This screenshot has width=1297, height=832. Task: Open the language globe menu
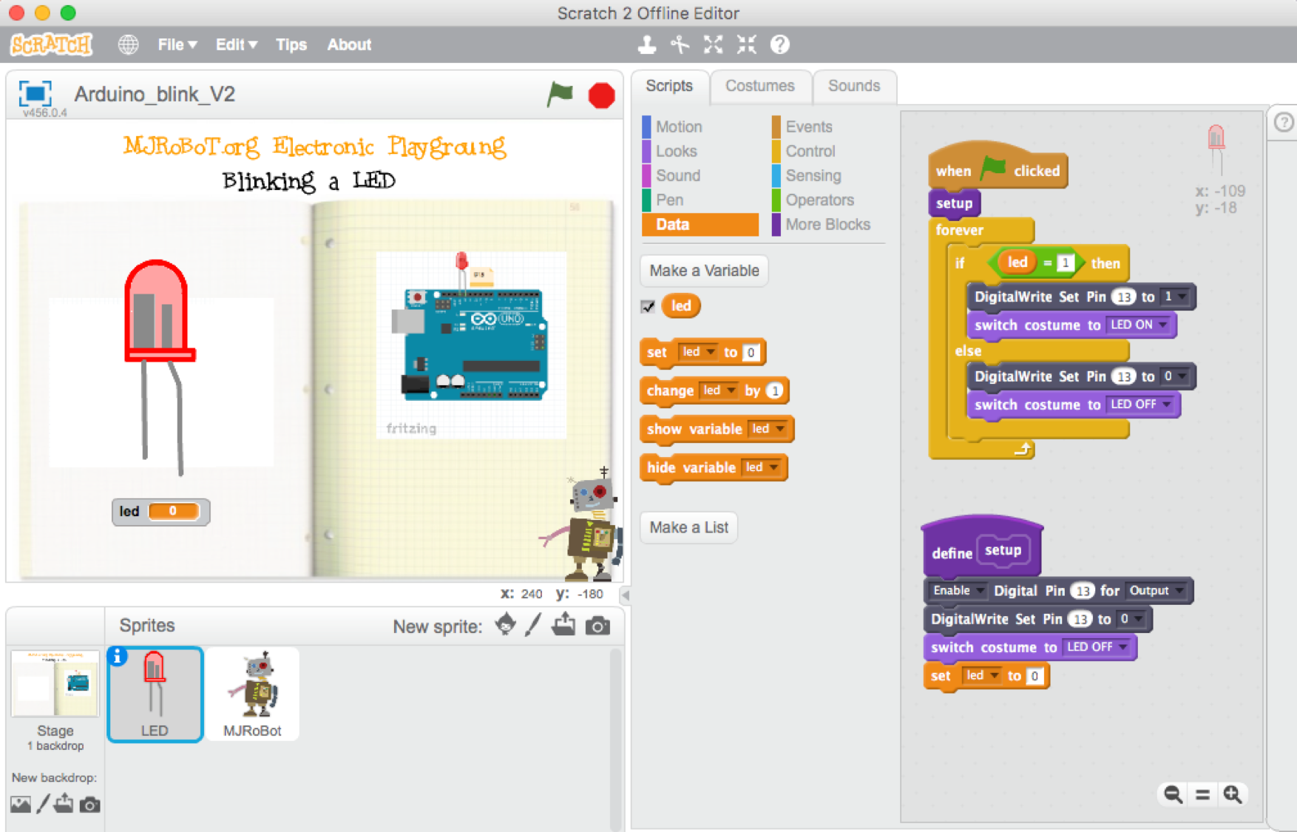129,44
